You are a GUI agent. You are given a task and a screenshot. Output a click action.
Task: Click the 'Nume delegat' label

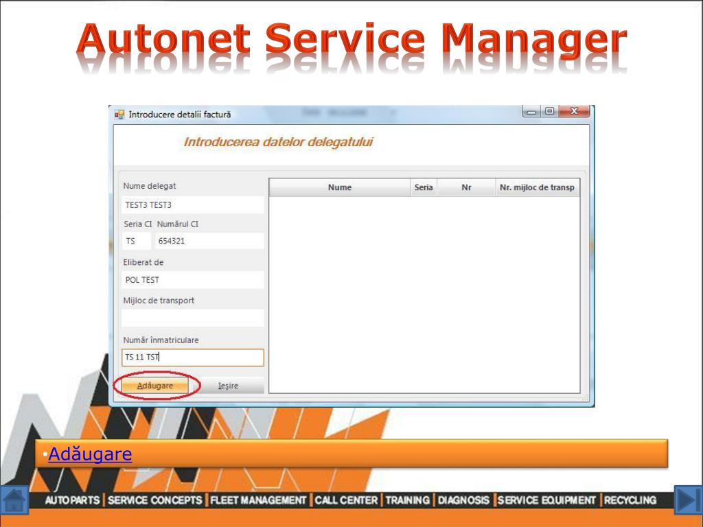pos(149,186)
